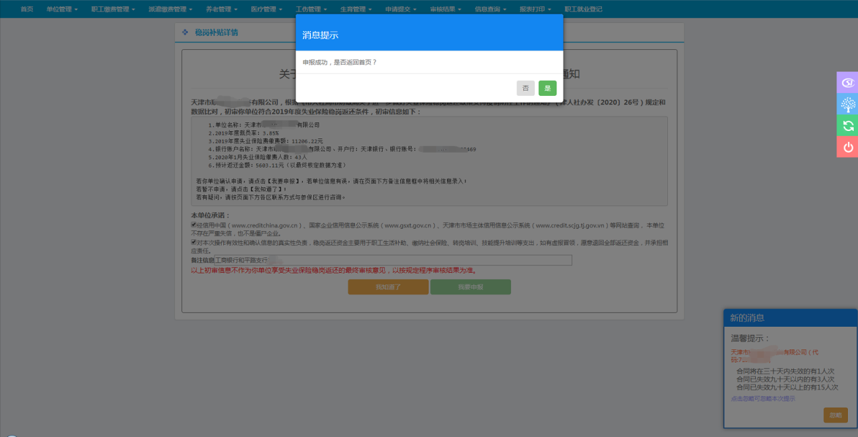
Task: Open the 信息查询 menu
Action: [491, 9]
